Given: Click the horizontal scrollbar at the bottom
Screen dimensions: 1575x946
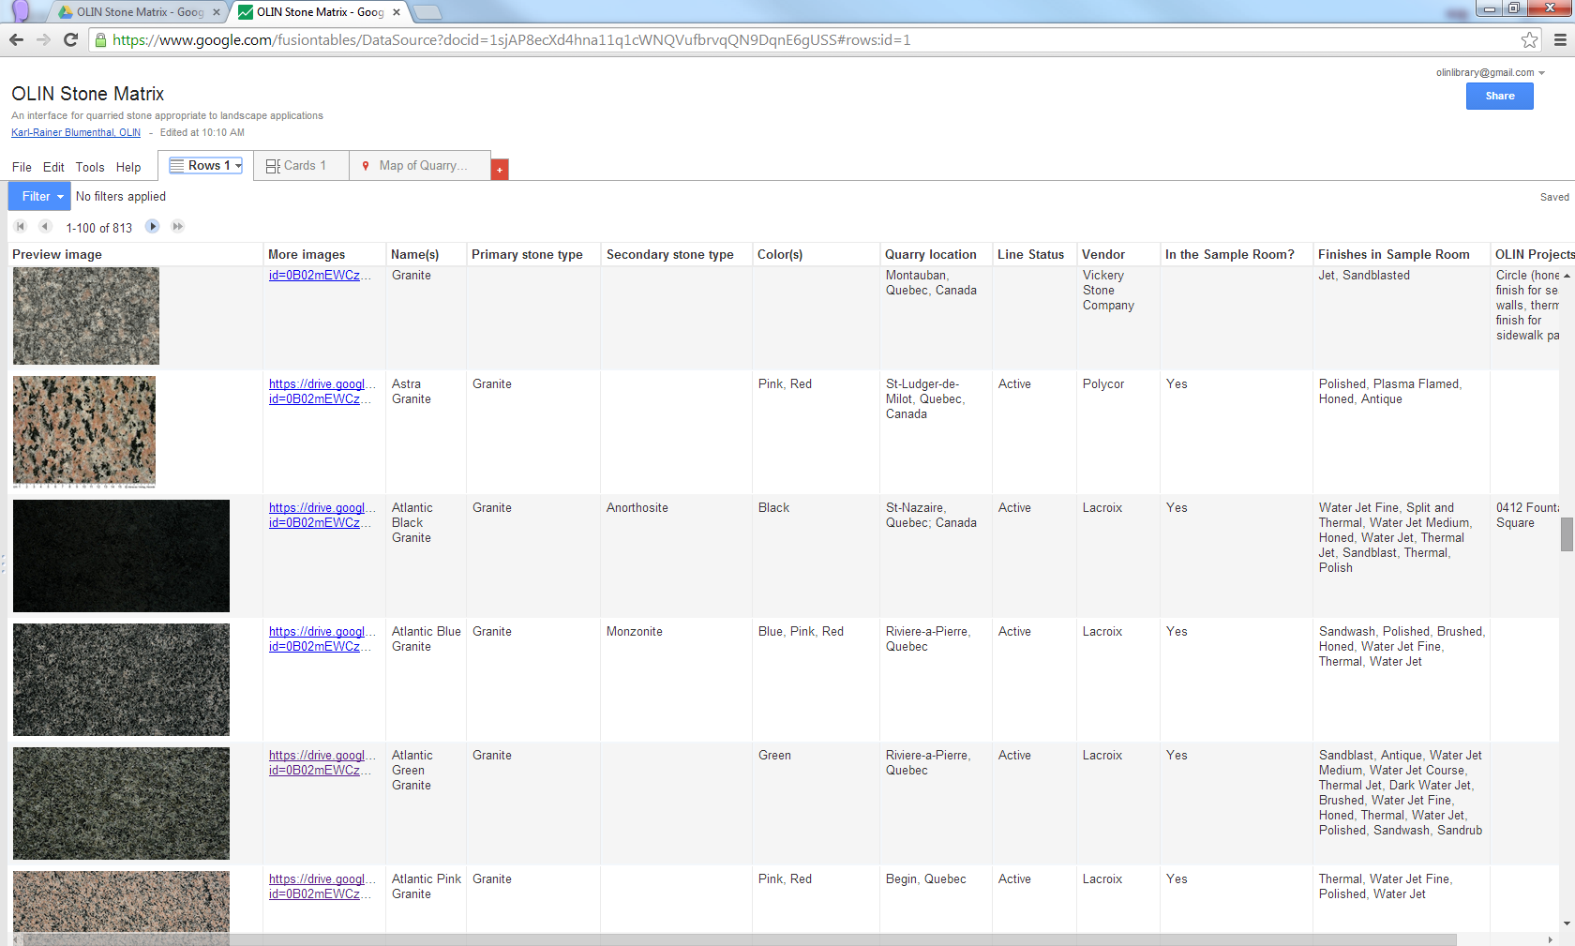Looking at the screenshot, I should coord(741,938).
